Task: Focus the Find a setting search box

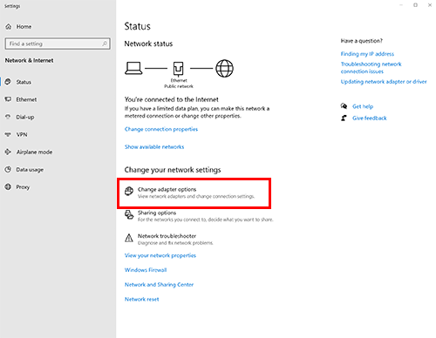Action: pos(58,44)
